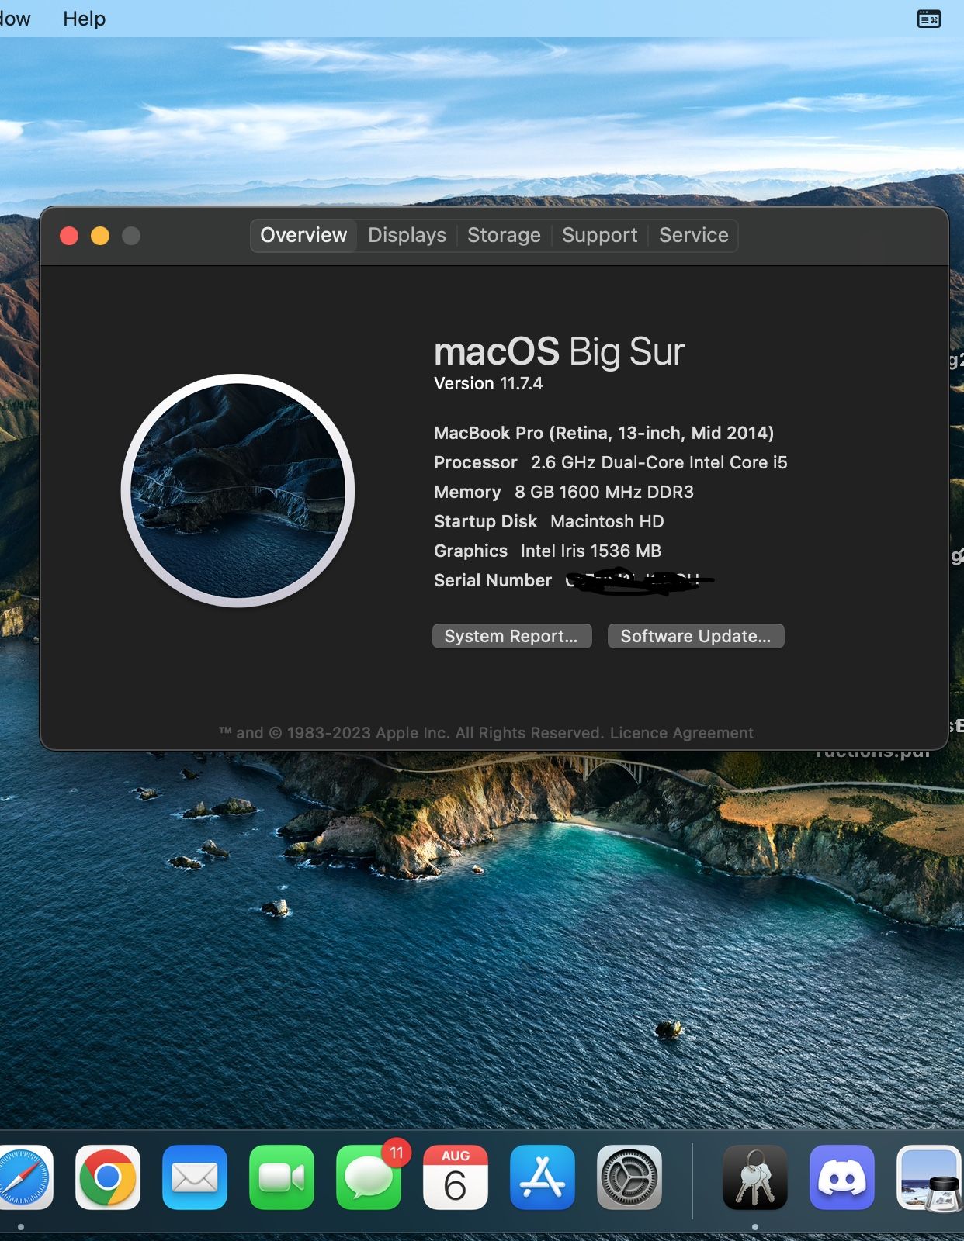
Task: Launch Discord from the Dock
Action: pyautogui.click(x=842, y=1177)
